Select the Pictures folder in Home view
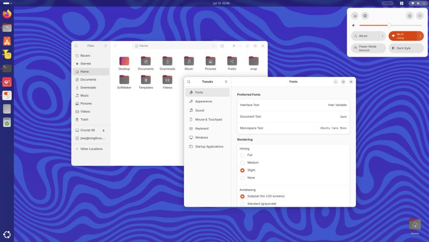Viewport: 429px width, 242px height. pyautogui.click(x=210, y=63)
